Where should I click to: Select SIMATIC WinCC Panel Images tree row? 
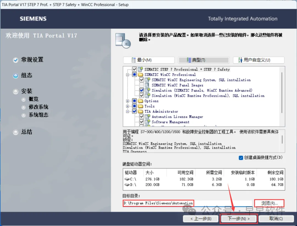pyautogui.click(x=177, y=85)
